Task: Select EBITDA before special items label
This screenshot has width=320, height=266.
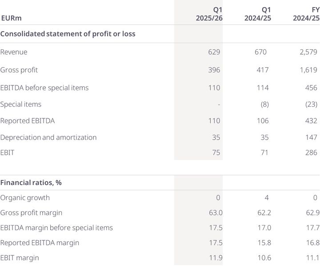Action: (x=44, y=88)
